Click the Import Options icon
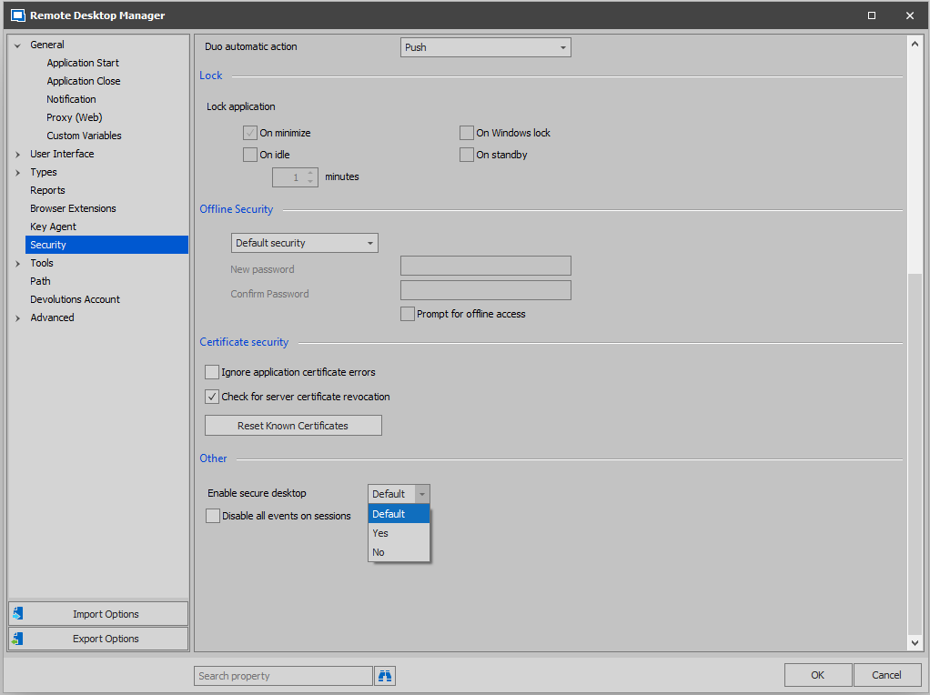This screenshot has height=695, width=930. pyautogui.click(x=18, y=614)
